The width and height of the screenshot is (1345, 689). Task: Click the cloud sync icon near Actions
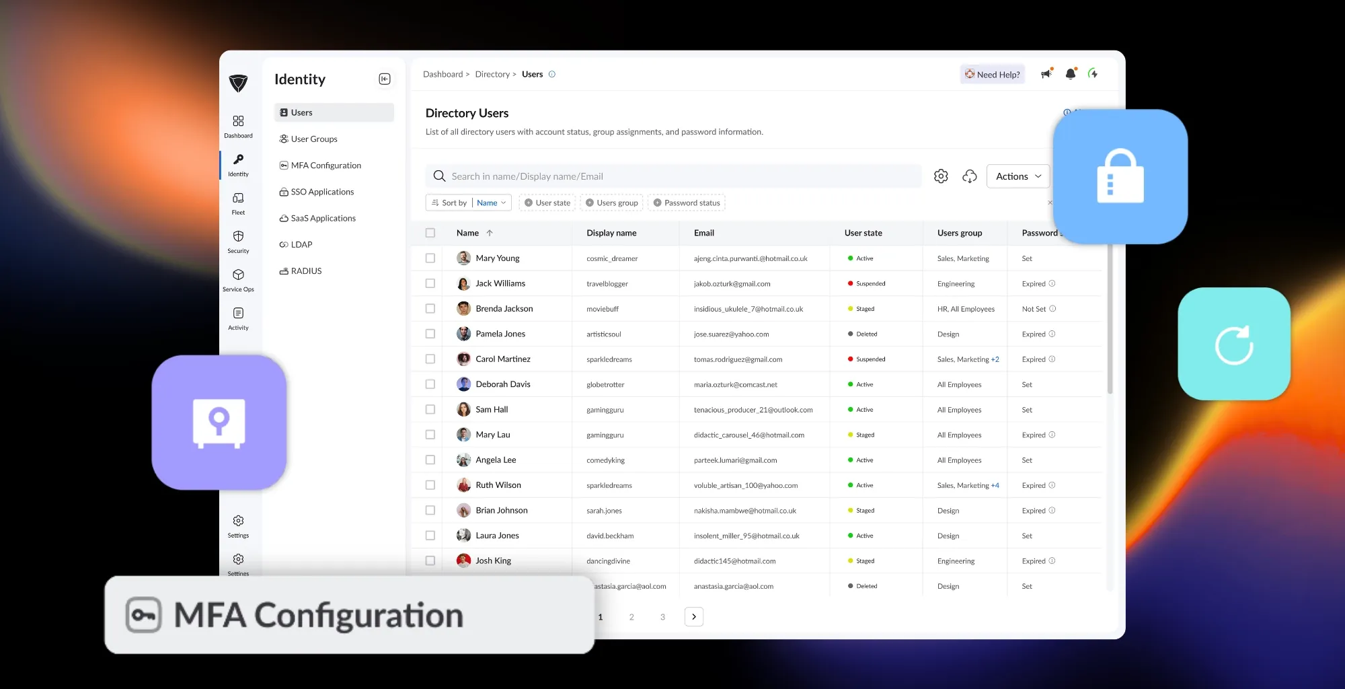point(969,176)
